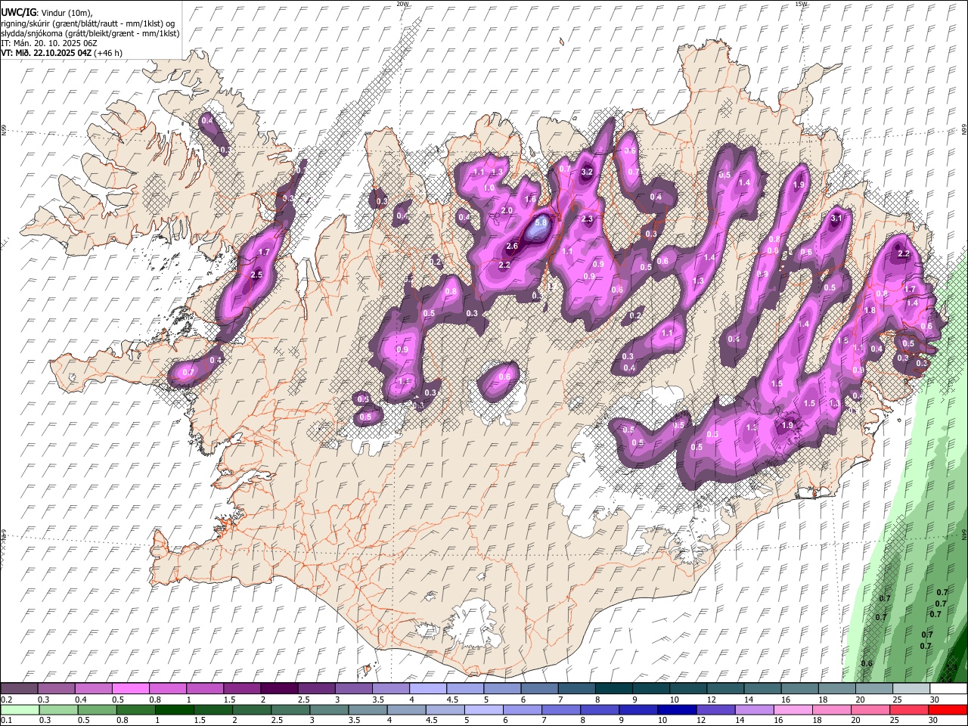The width and height of the screenshot is (968, 726).
Task: Select the pale lavender 4 swatch in upper legend
Action: (x=429, y=688)
